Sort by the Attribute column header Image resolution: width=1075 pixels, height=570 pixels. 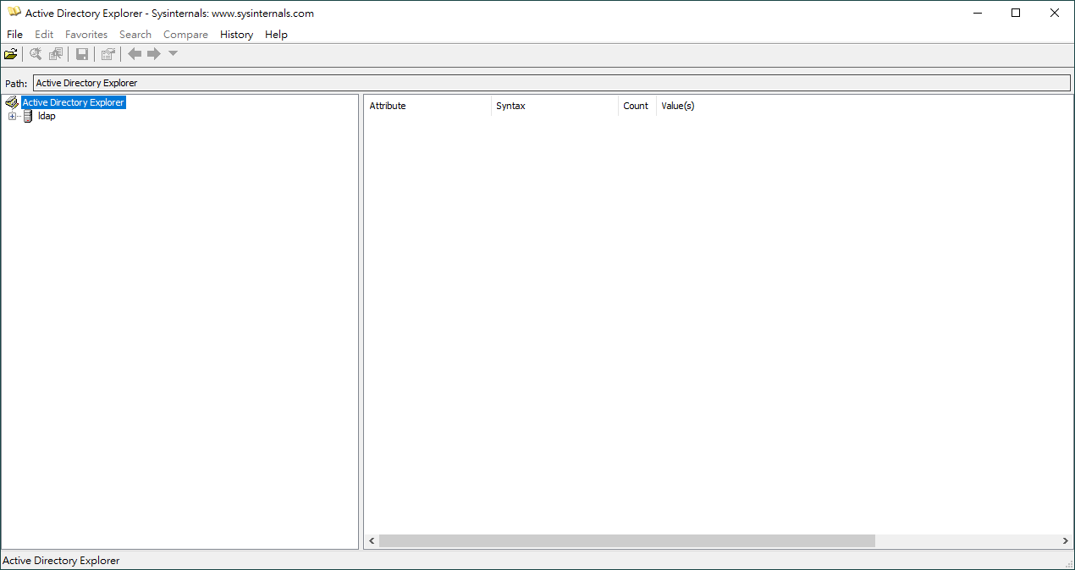click(x=388, y=106)
